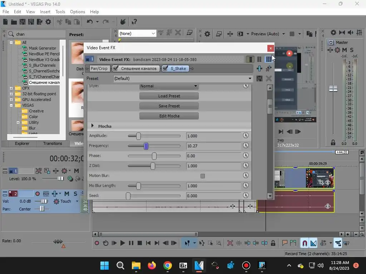Click the Save Preset floppy disk icon
Image resolution: width=366 pixels, height=274 pixels.
259,78
